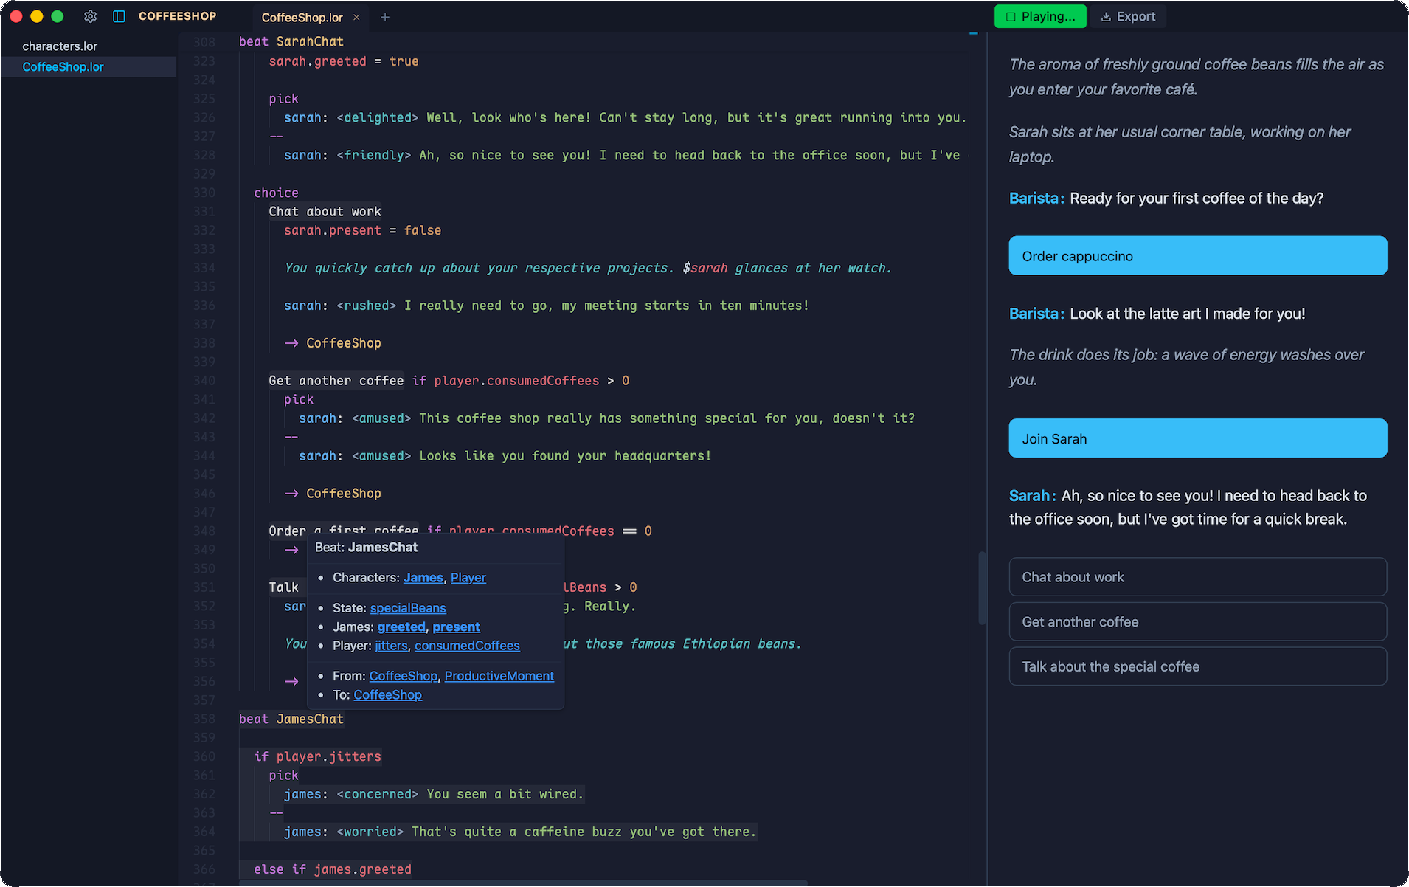Image resolution: width=1409 pixels, height=887 pixels.
Task: Click the selected 'Order cappuccino' choice
Action: pos(1197,256)
